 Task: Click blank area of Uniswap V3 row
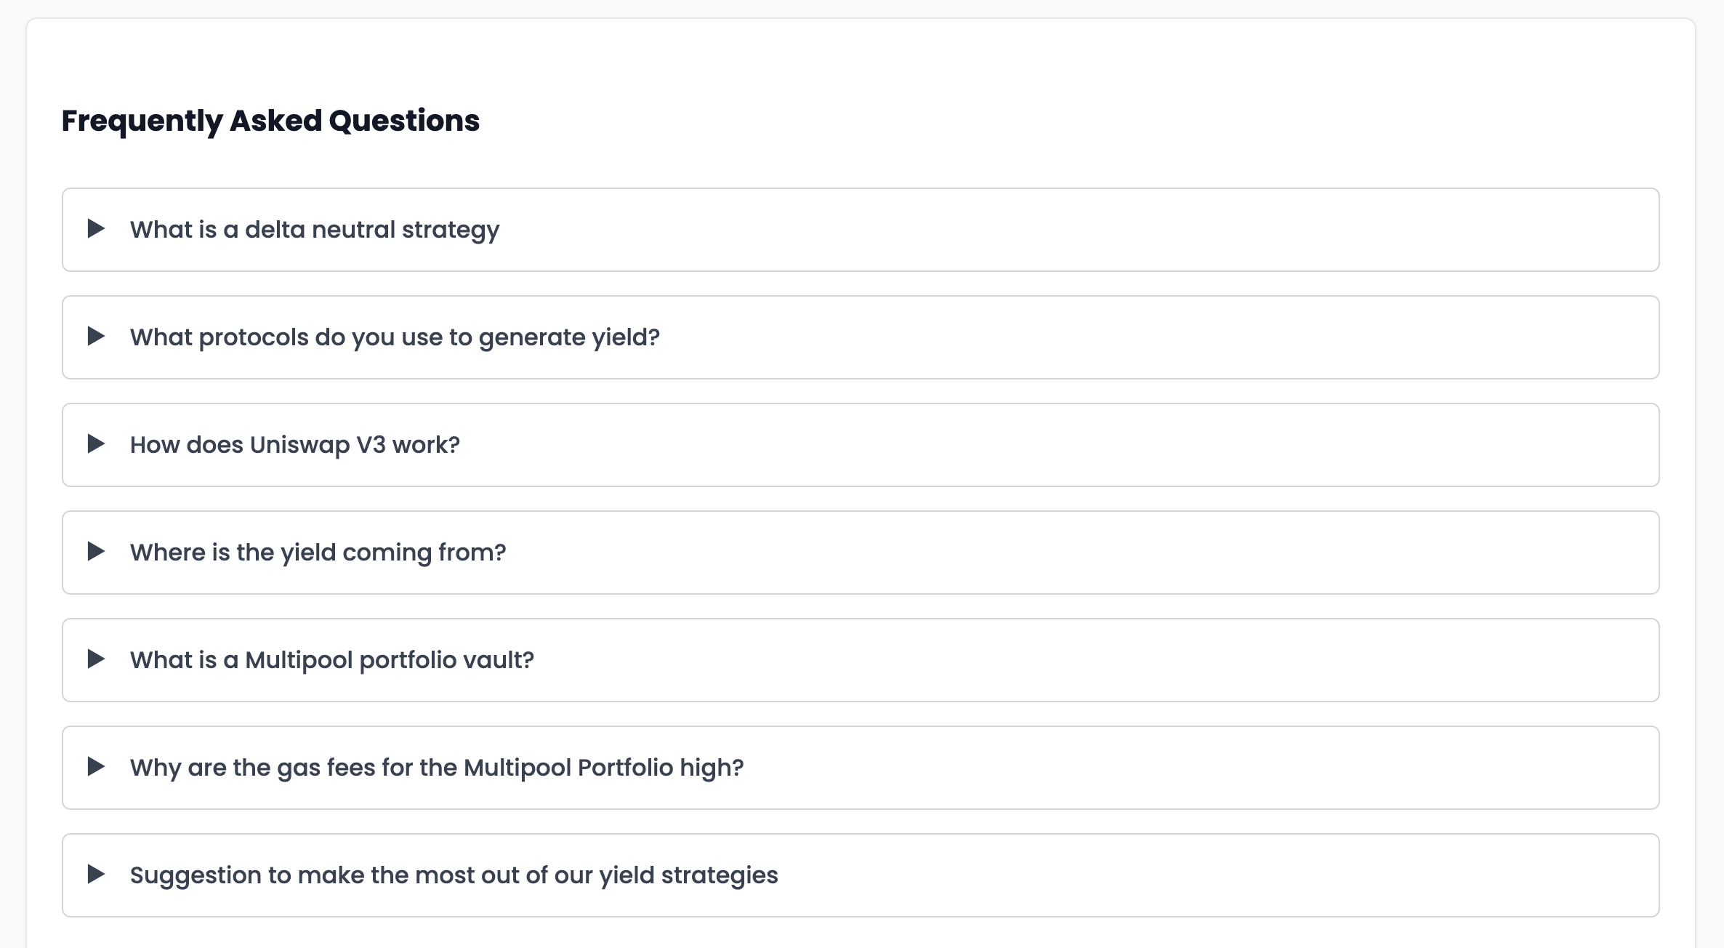[1090, 445]
